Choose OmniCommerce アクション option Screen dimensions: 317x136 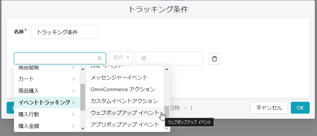pyautogui.click(x=125, y=89)
